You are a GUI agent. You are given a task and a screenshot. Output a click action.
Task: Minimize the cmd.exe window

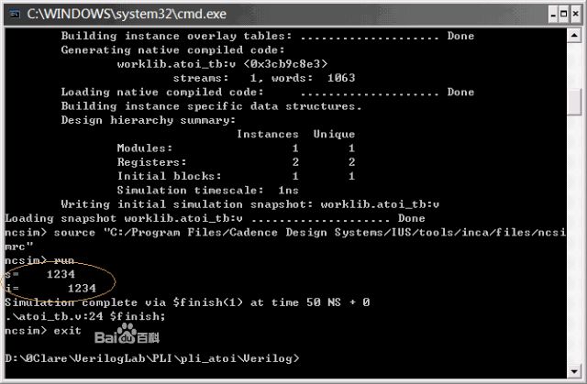pyautogui.click(x=553, y=15)
